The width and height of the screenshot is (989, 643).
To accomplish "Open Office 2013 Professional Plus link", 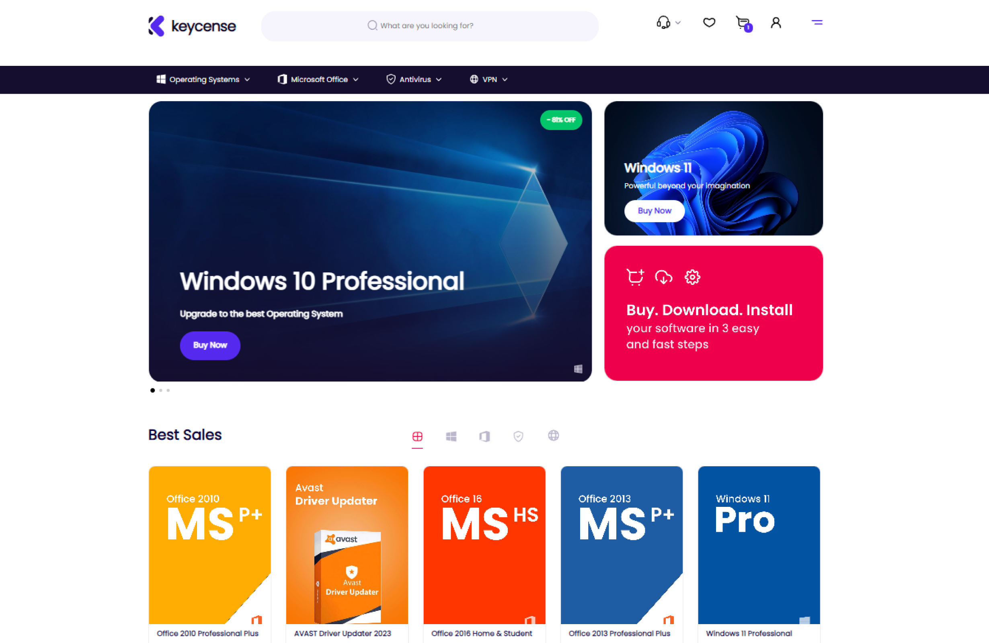I will pyautogui.click(x=619, y=633).
